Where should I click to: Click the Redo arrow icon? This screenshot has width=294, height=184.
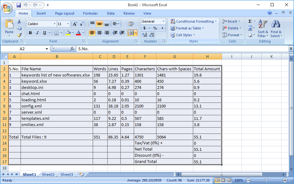click(x=35, y=5)
